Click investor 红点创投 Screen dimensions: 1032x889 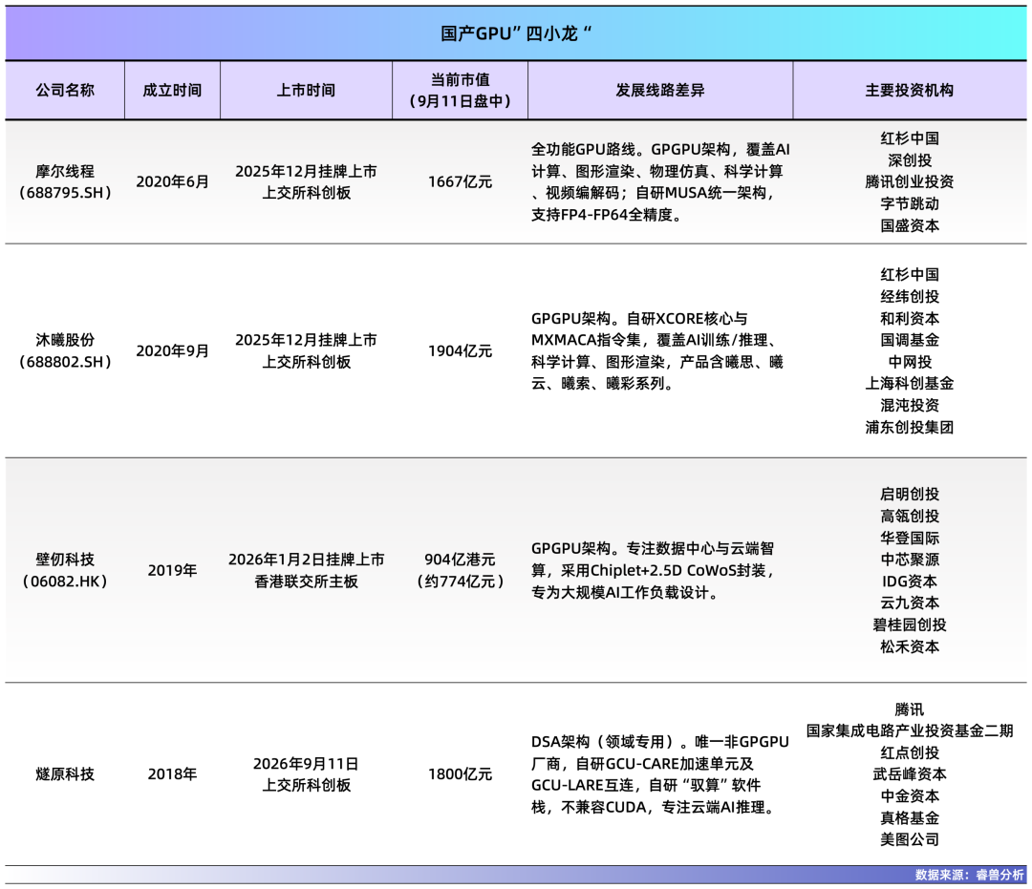(910, 752)
